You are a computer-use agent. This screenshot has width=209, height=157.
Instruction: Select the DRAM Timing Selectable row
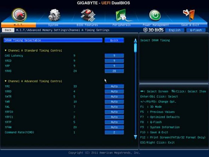(x=53, y=40)
